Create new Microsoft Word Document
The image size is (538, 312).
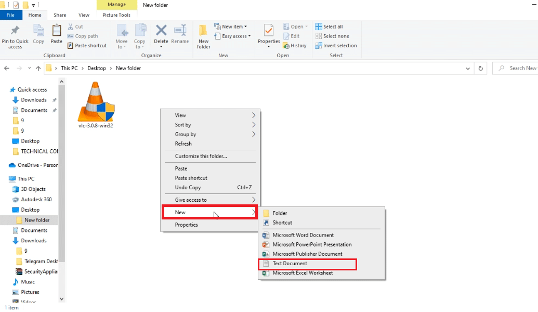(321, 235)
